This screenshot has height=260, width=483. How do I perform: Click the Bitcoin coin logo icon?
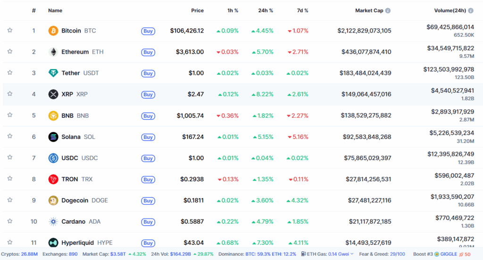[x=53, y=31]
